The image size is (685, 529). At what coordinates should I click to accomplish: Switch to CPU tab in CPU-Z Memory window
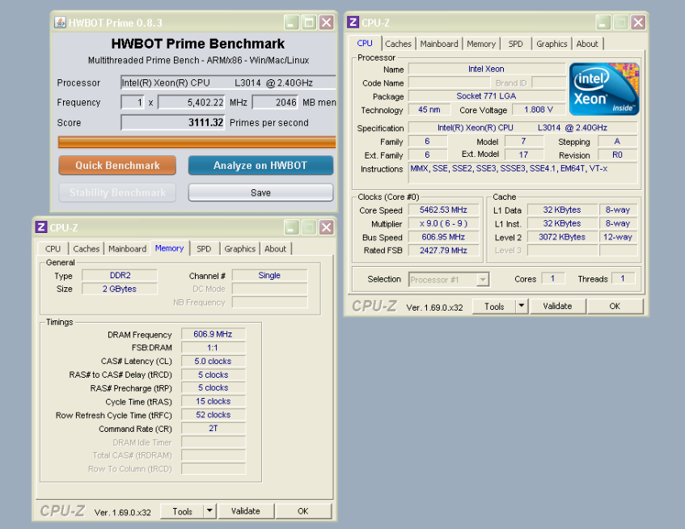click(53, 248)
